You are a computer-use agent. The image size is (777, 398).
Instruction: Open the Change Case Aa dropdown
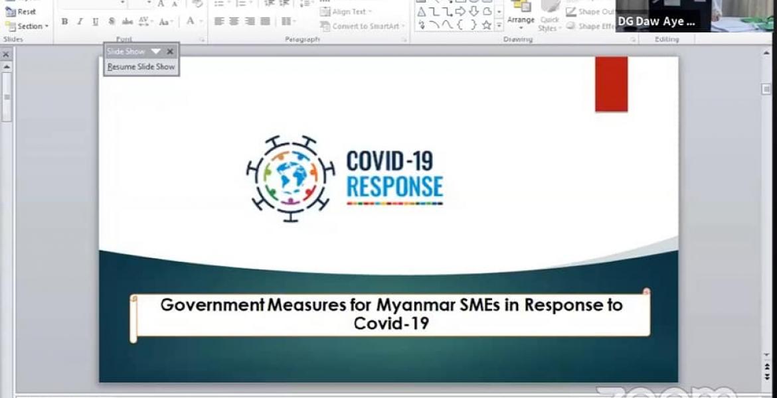click(165, 21)
